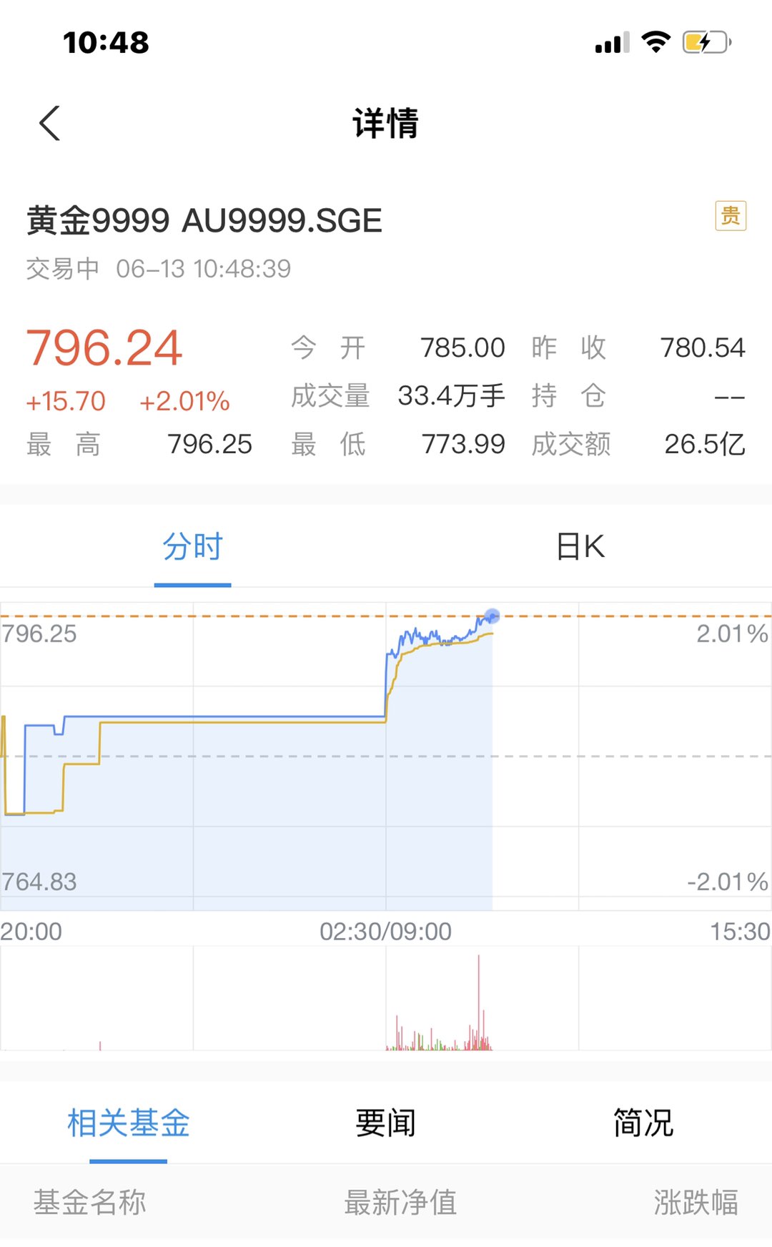The width and height of the screenshot is (772, 1247).
Task: Open the 简况 overview tab
Action: click(x=643, y=1123)
